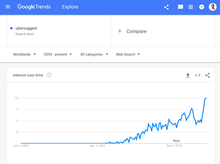Edit the ubersuggest search term
Image resolution: width=220 pixels, height=164 pixels.
point(26,28)
